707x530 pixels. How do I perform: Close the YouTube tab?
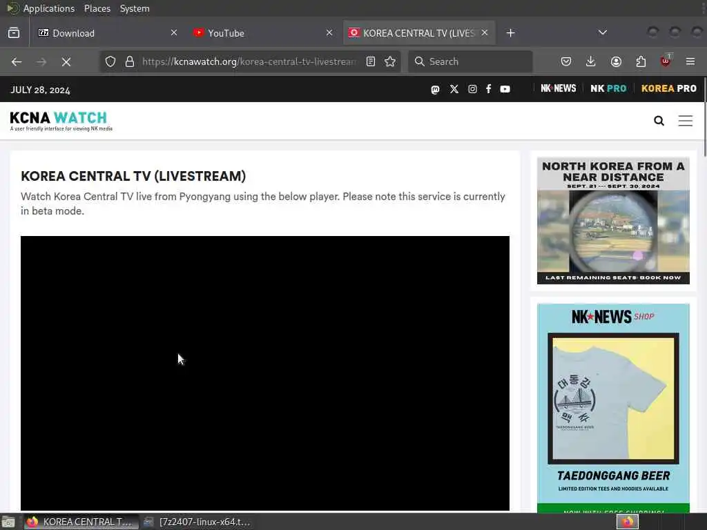[329, 33]
